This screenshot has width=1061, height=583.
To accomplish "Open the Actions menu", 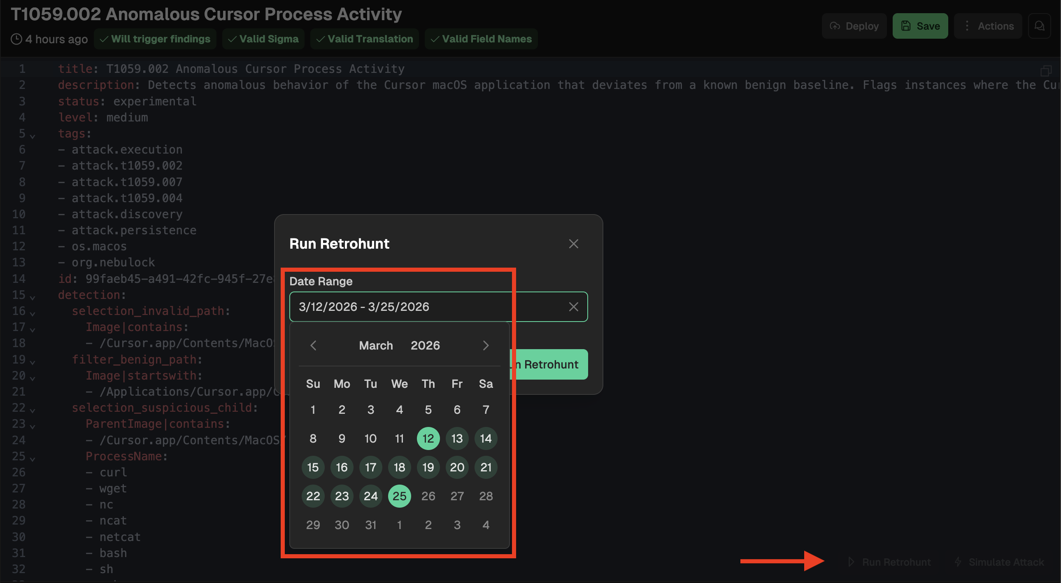I will 988,26.
